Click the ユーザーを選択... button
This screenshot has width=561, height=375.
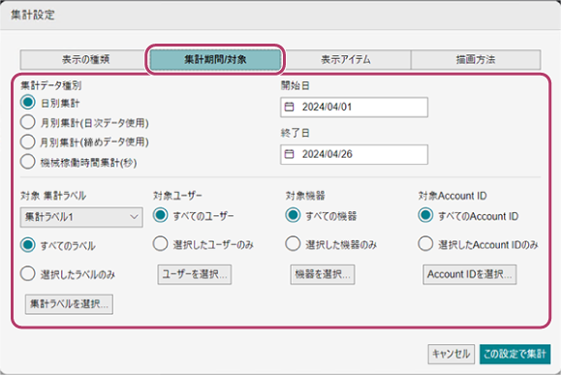pyautogui.click(x=195, y=274)
